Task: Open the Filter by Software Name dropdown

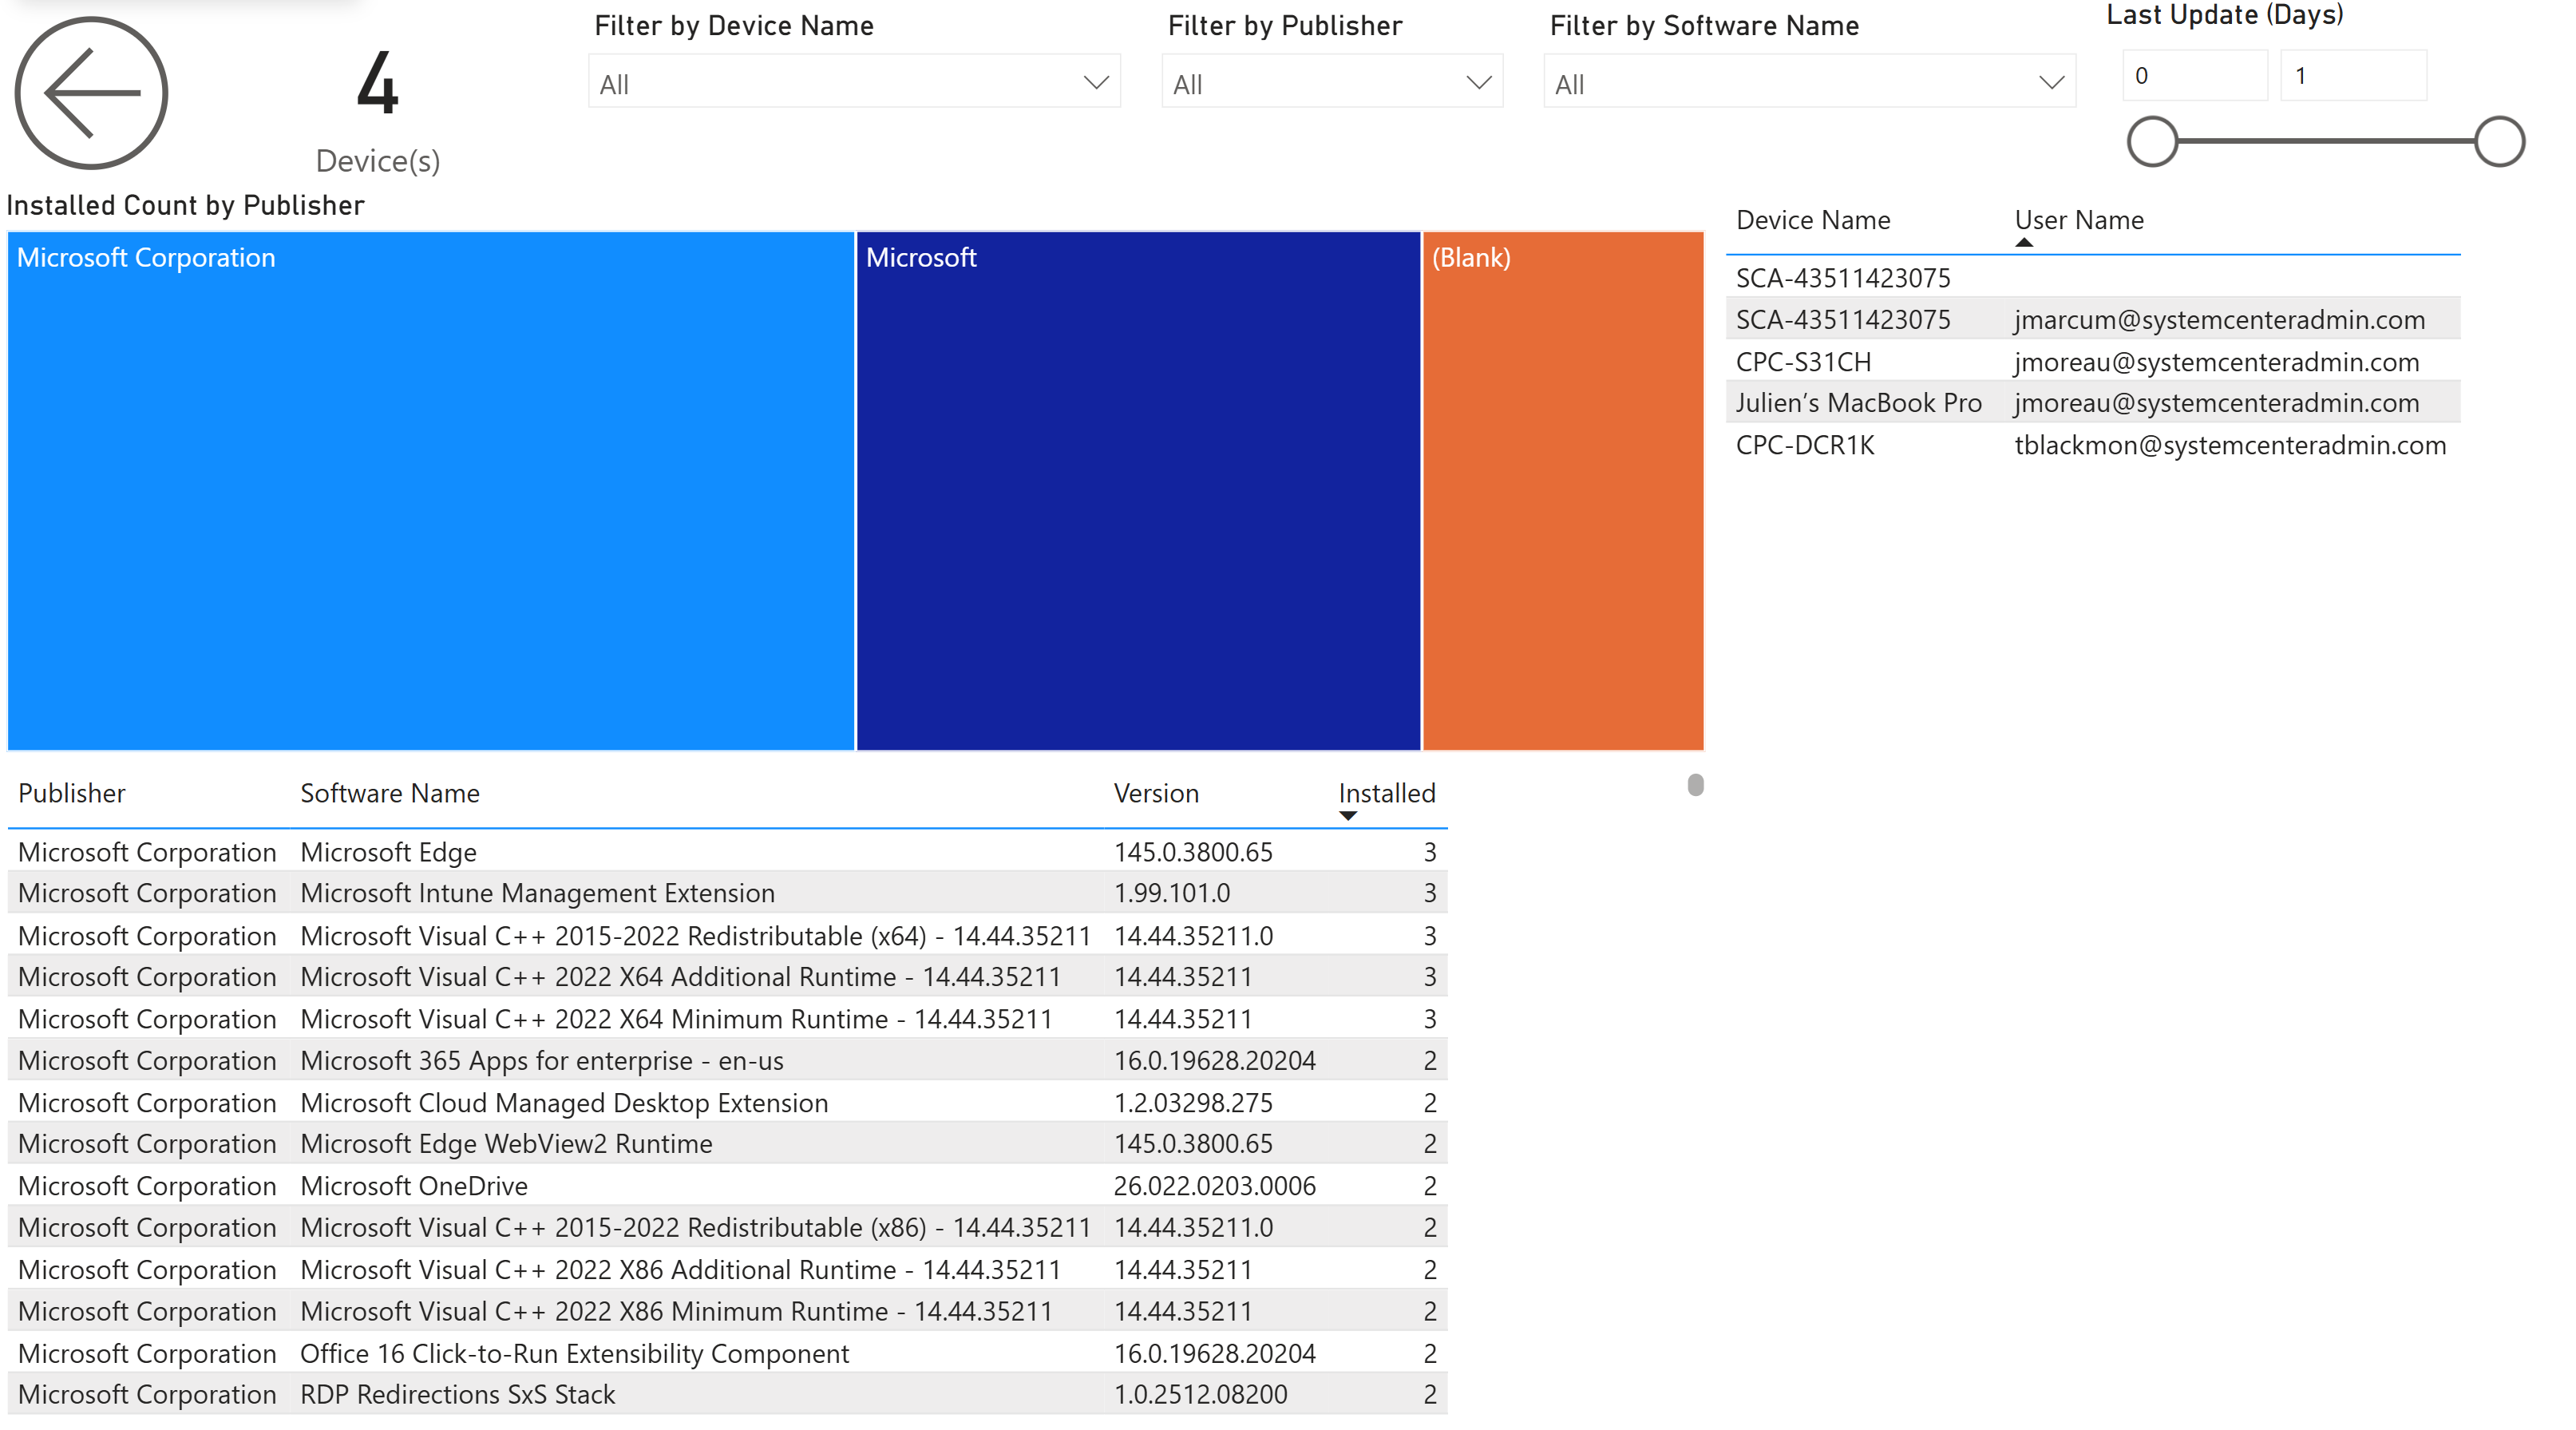Action: [x=1809, y=82]
